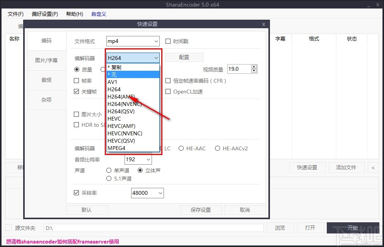Collapse the H264 codec combo box

(x=133, y=58)
